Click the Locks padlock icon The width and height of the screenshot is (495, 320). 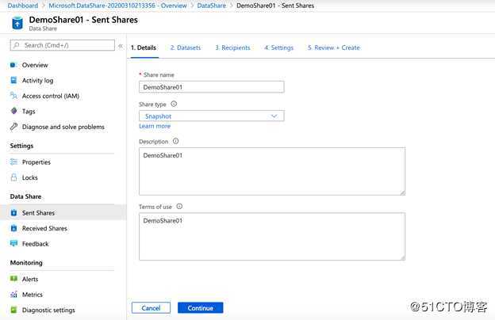pyautogui.click(x=13, y=177)
